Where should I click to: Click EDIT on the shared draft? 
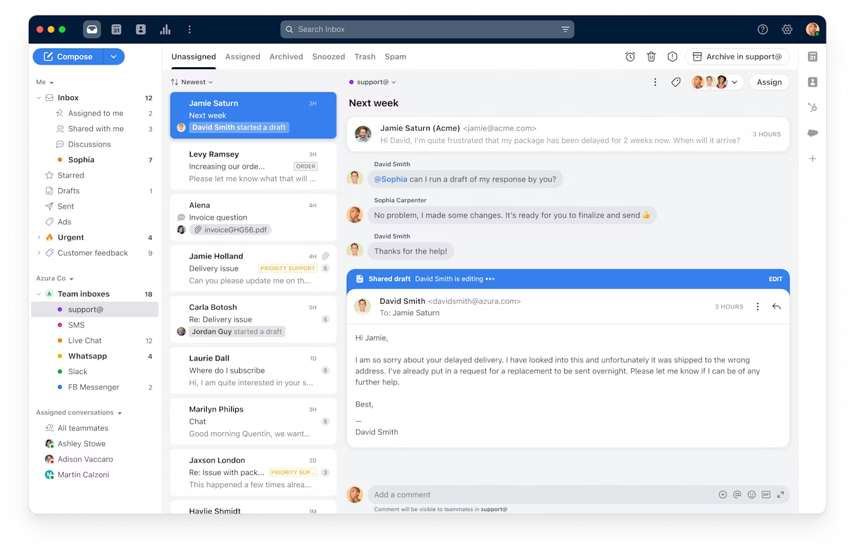776,279
